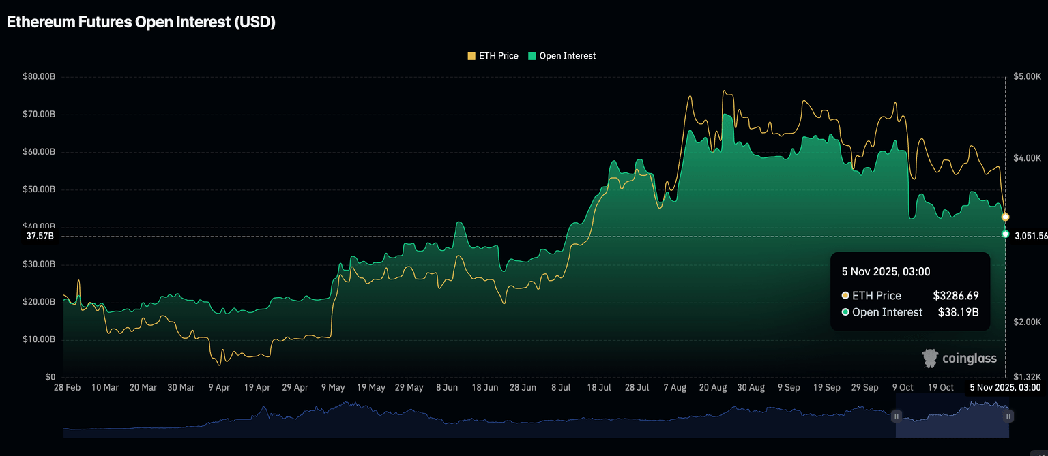The height and width of the screenshot is (456, 1048).
Task: Click the Open Interest bullet inside the tooltip
Action: tap(845, 312)
